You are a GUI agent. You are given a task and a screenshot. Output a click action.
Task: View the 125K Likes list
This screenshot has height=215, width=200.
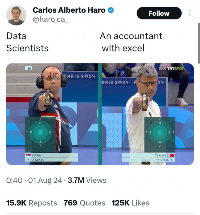coord(130,203)
